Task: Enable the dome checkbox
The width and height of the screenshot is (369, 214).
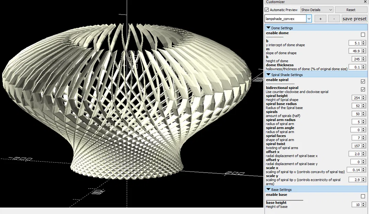Action: pyautogui.click(x=363, y=34)
